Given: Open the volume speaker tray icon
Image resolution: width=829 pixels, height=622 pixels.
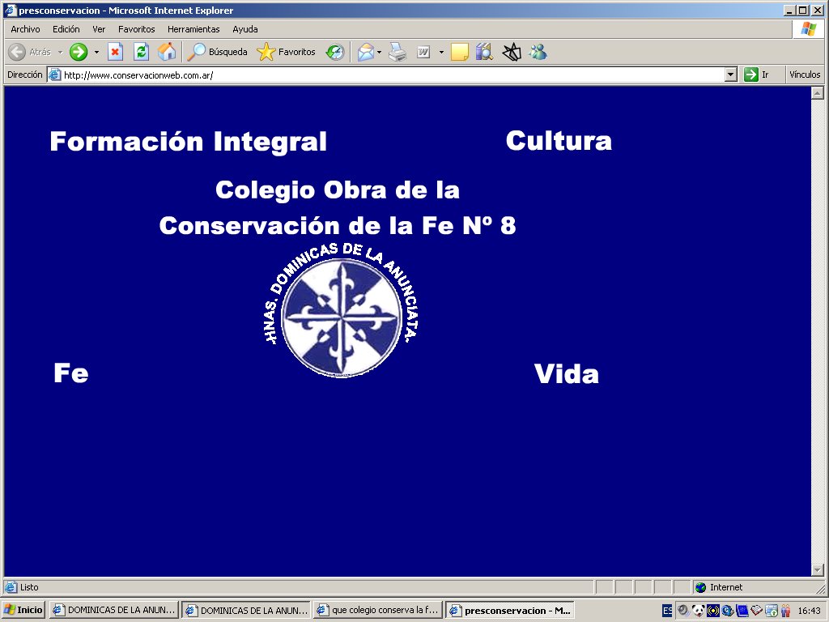Looking at the screenshot, I should pos(682,611).
